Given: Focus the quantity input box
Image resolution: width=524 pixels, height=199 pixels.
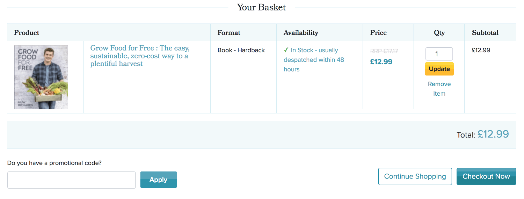Looking at the screenshot, I should tap(439, 54).
